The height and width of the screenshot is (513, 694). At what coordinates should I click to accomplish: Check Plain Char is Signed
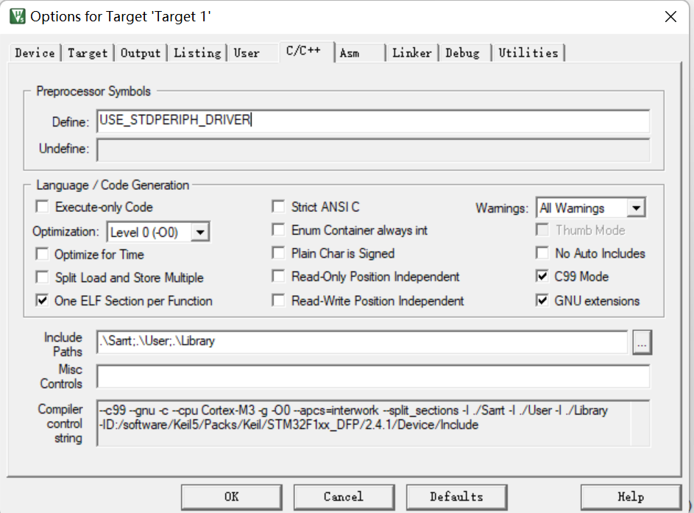pyautogui.click(x=278, y=253)
